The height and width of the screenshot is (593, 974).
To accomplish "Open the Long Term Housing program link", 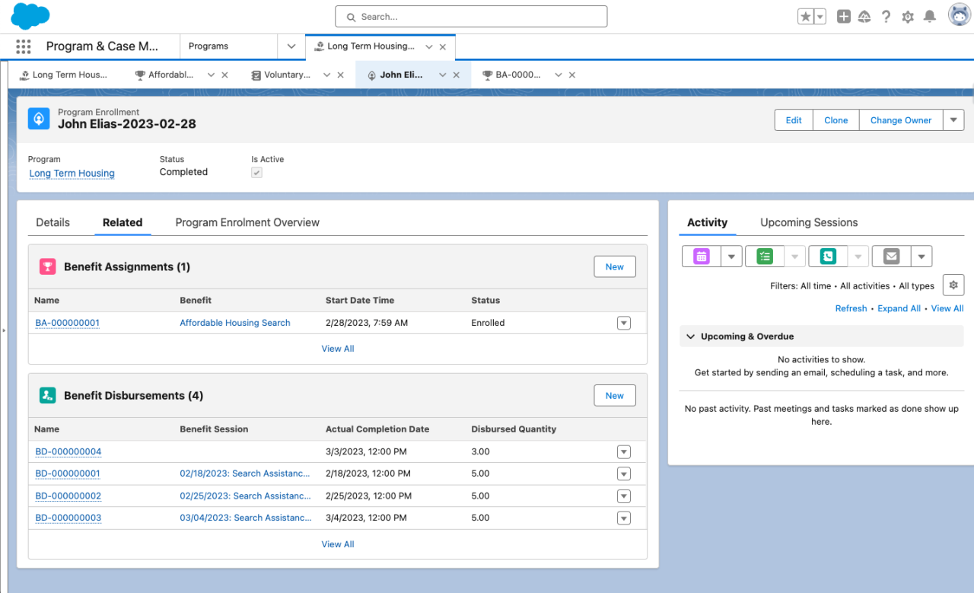I will click(72, 174).
